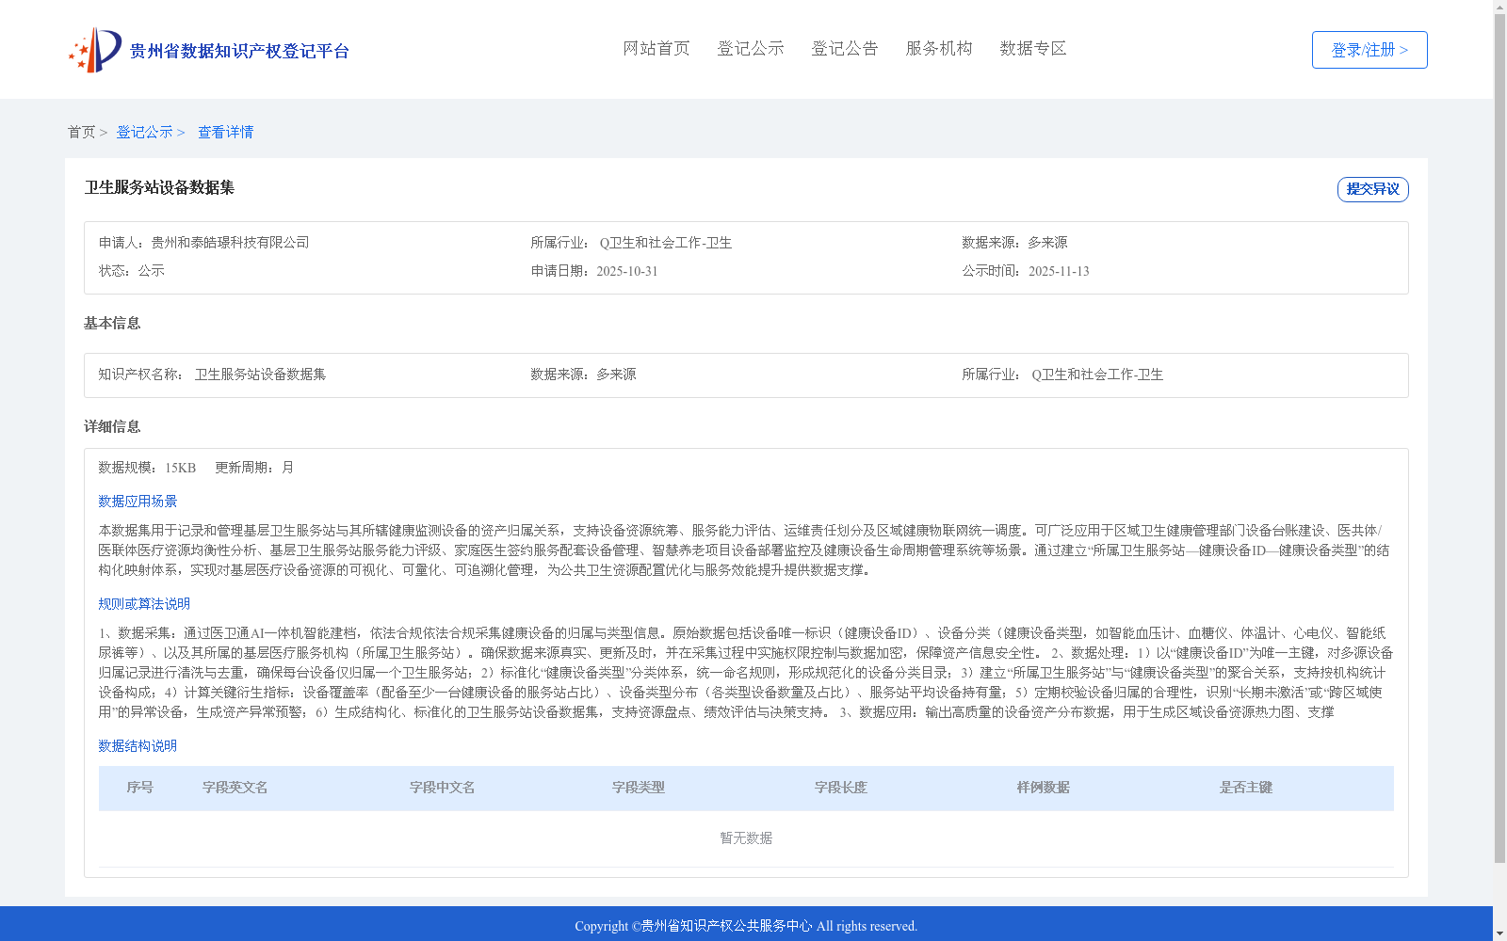
Task: Click the platform logo icon
Action: 95,50
